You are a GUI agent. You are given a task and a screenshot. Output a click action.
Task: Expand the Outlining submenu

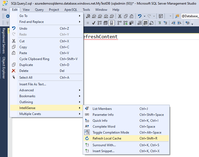tap(47, 102)
